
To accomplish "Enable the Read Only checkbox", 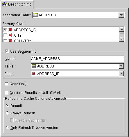I will point(6,84).
